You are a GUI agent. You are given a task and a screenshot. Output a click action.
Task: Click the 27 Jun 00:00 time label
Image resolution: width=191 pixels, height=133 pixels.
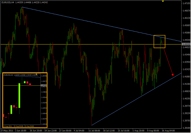[x=65, y=131]
